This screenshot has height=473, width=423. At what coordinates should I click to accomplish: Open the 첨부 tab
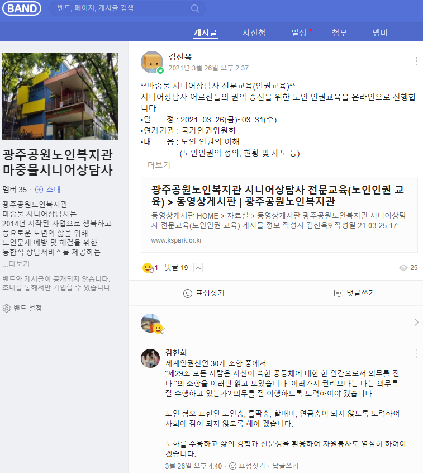pyautogui.click(x=339, y=32)
